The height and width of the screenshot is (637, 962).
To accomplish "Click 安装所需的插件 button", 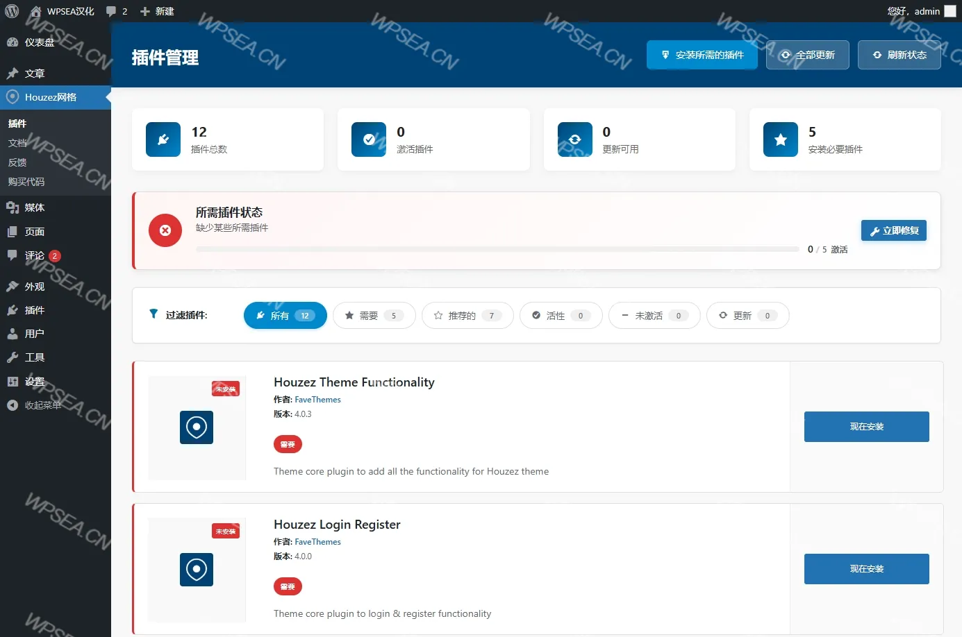I will 702,55.
